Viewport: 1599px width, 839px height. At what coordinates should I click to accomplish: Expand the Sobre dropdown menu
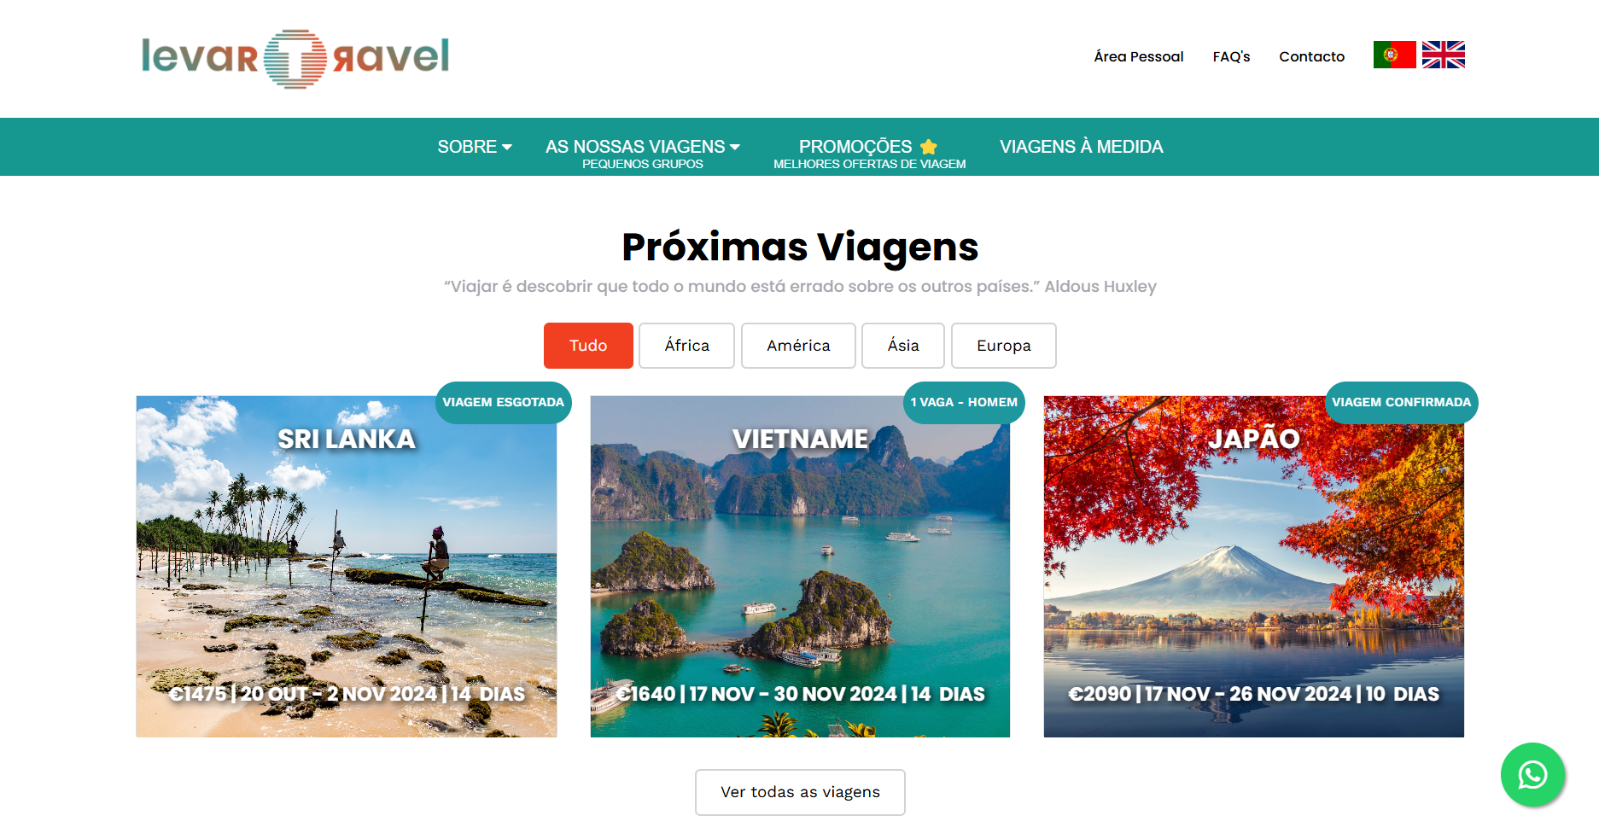[x=475, y=147]
